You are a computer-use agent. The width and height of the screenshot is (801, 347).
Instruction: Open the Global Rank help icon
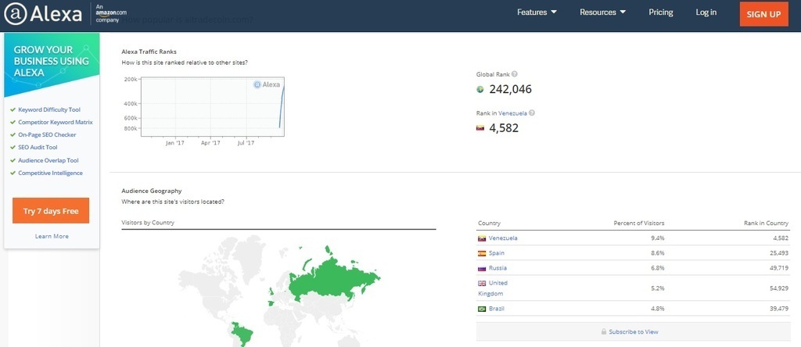pos(515,74)
